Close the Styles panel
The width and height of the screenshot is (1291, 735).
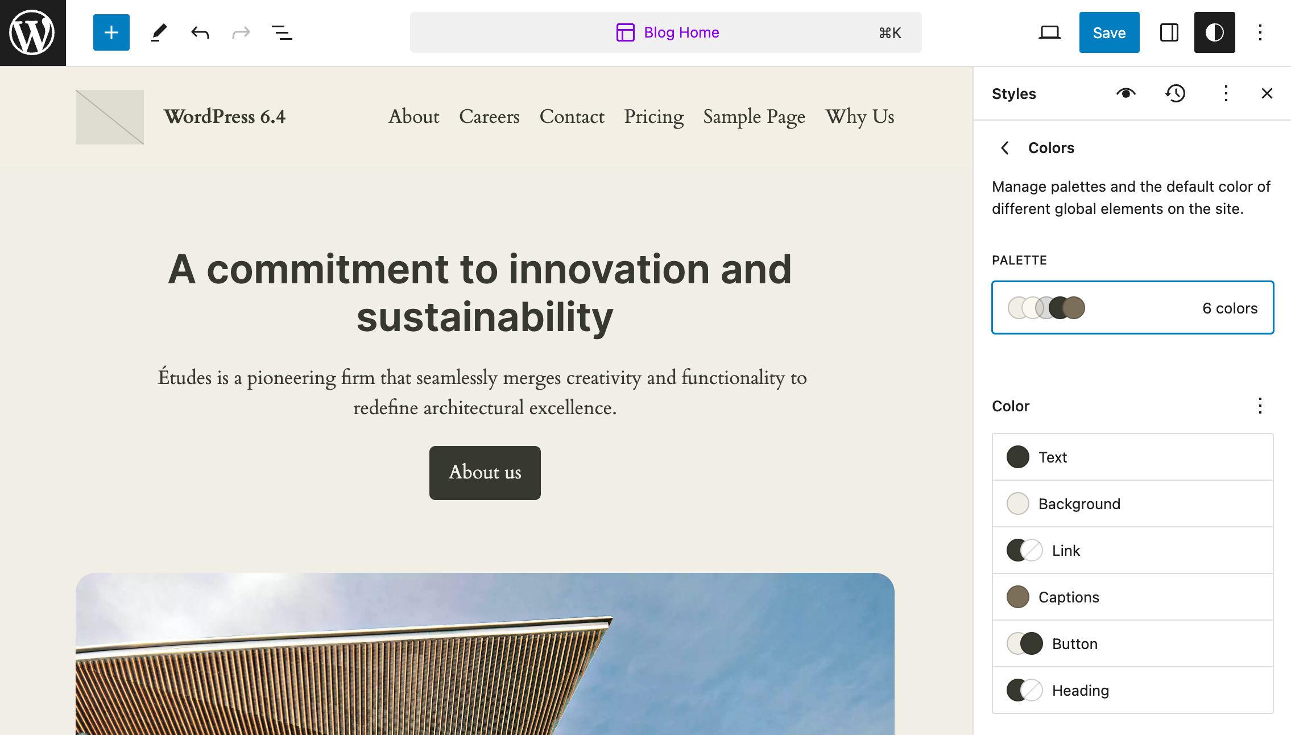click(x=1266, y=93)
